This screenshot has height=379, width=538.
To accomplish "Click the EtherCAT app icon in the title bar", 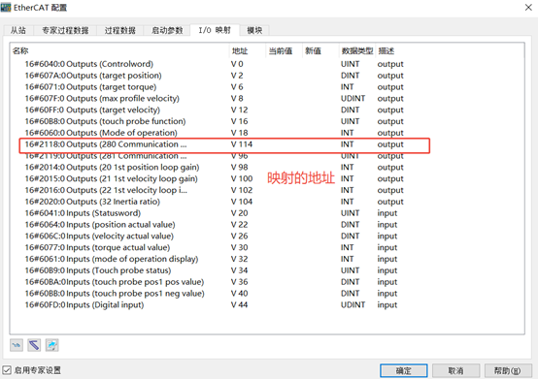I will 6,7.
